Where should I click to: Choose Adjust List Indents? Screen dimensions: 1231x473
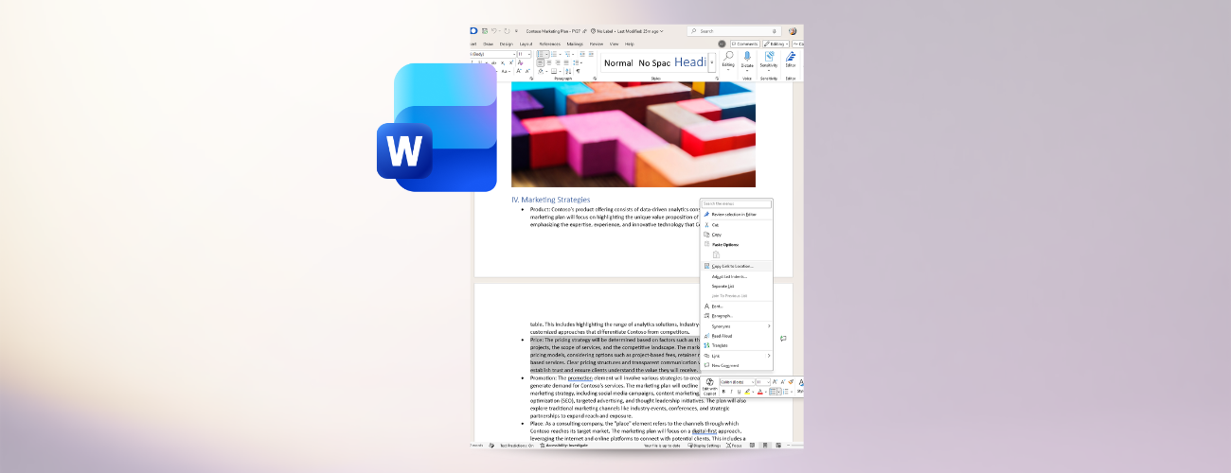coord(737,276)
